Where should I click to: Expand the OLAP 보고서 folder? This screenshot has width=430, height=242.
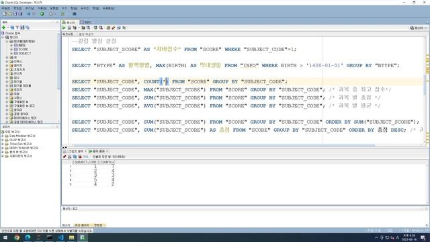coord(3,140)
